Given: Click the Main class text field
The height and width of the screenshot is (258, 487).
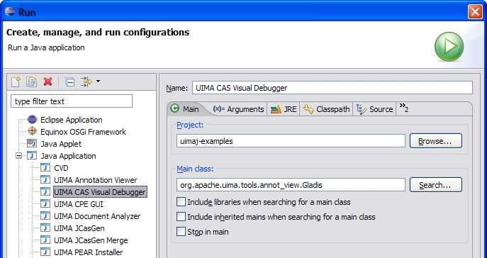Looking at the screenshot, I should coord(291,185).
